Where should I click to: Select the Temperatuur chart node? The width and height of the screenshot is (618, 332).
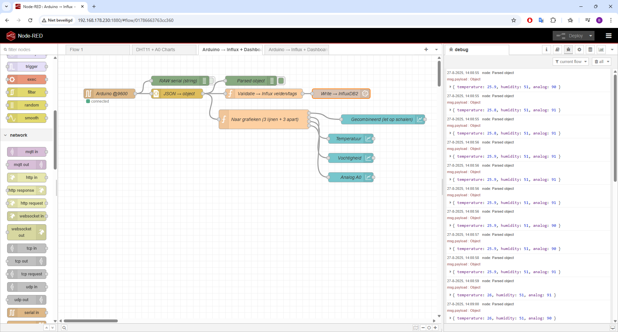(x=351, y=139)
